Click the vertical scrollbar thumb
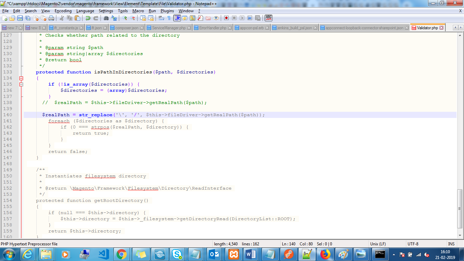 click(460, 208)
